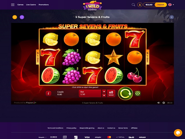Open the hamburger navigation menu
The height and width of the screenshot is (139, 185).
[13, 5]
